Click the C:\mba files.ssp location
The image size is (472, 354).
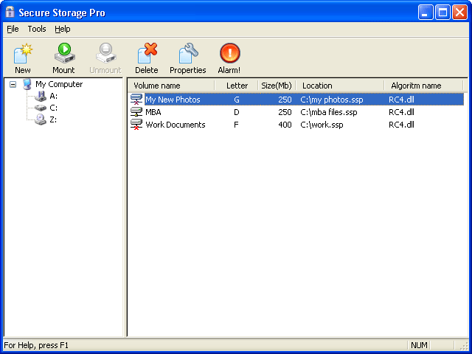point(329,112)
